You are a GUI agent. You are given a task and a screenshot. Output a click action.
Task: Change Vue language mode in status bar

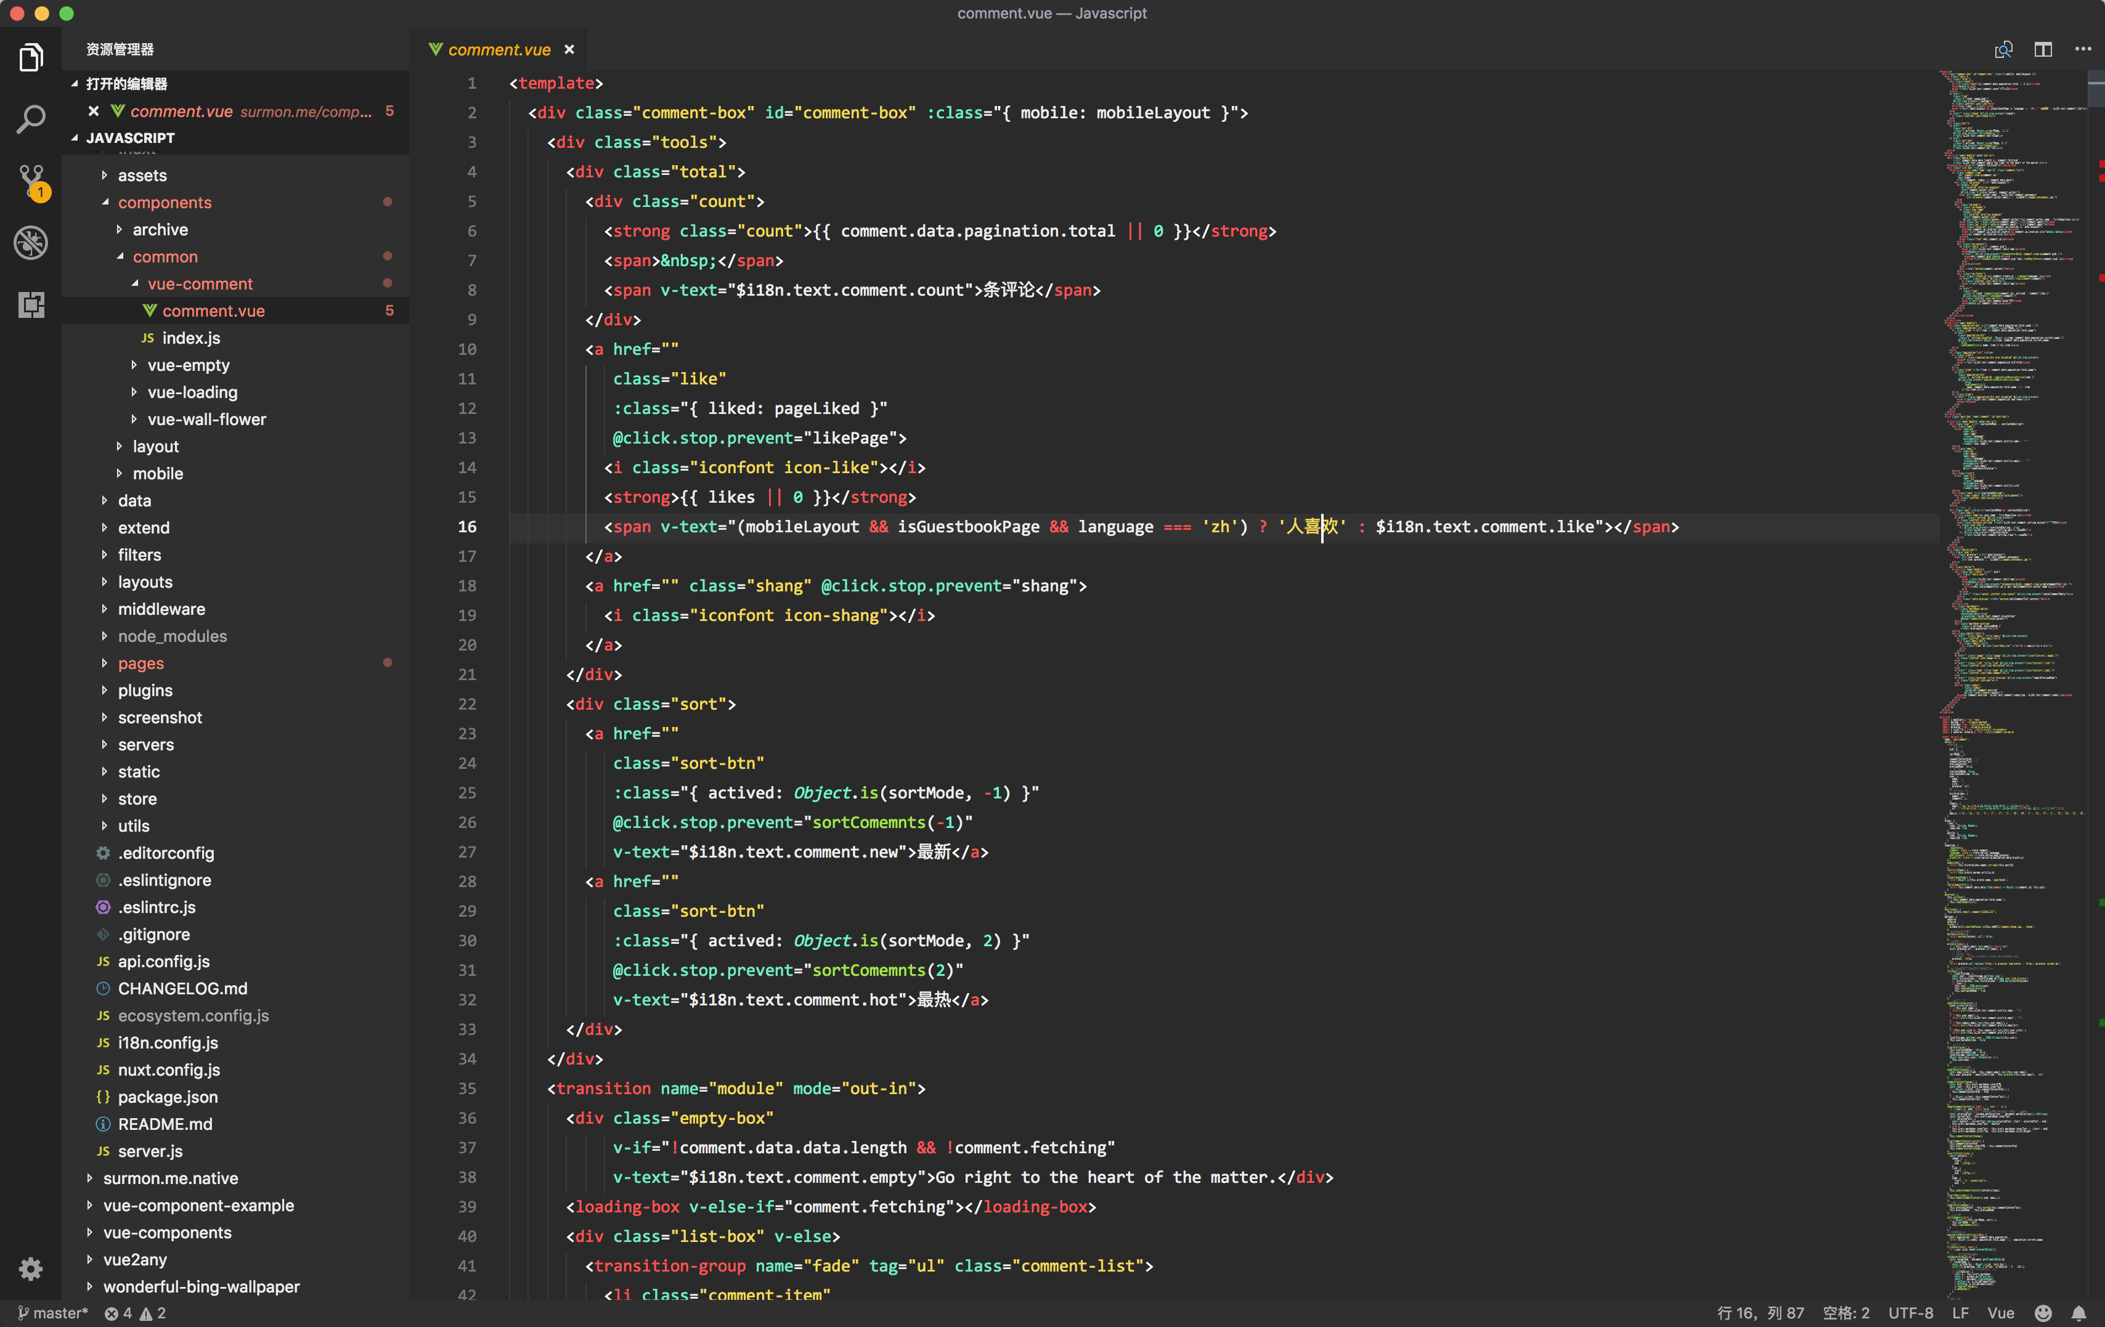pos(2000,1313)
